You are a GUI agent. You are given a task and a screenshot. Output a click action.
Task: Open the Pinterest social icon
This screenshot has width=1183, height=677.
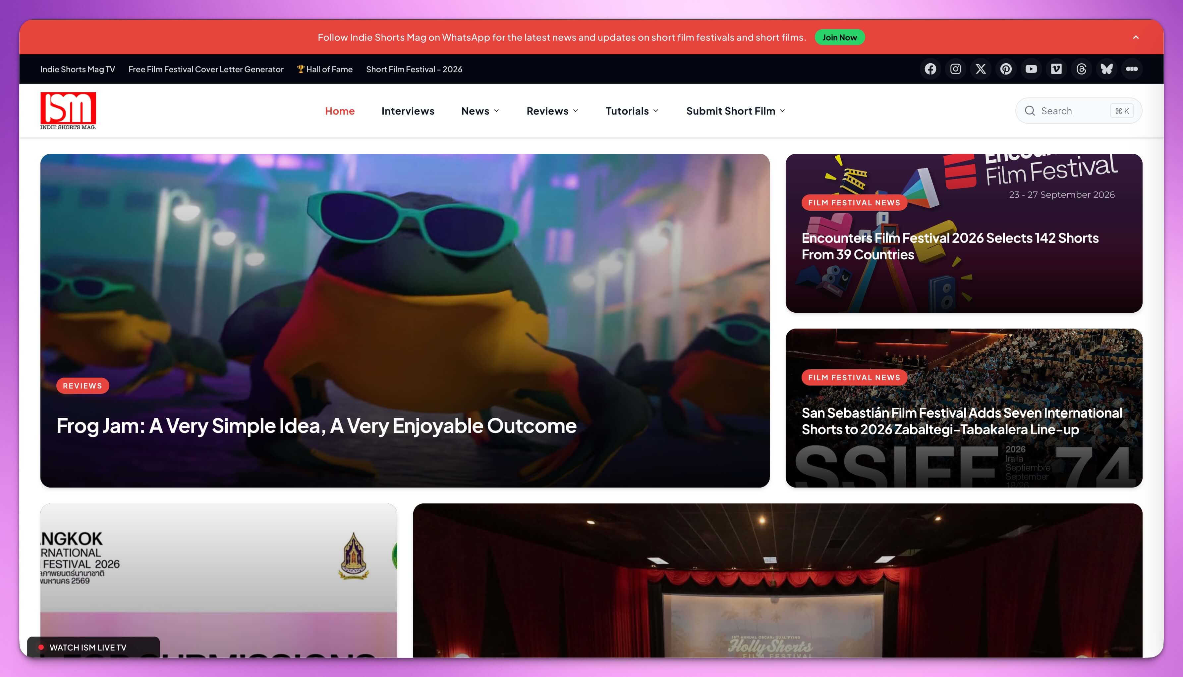pyautogui.click(x=1006, y=69)
